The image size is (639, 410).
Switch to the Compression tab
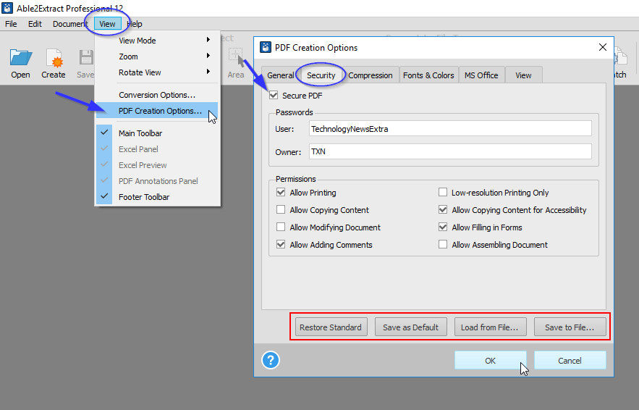pos(371,75)
